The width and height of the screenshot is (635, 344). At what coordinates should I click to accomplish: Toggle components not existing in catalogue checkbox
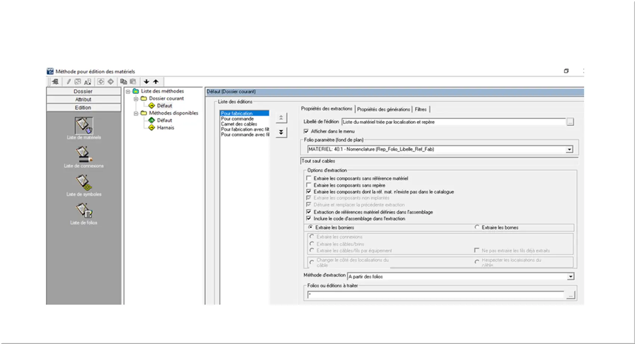[309, 192]
